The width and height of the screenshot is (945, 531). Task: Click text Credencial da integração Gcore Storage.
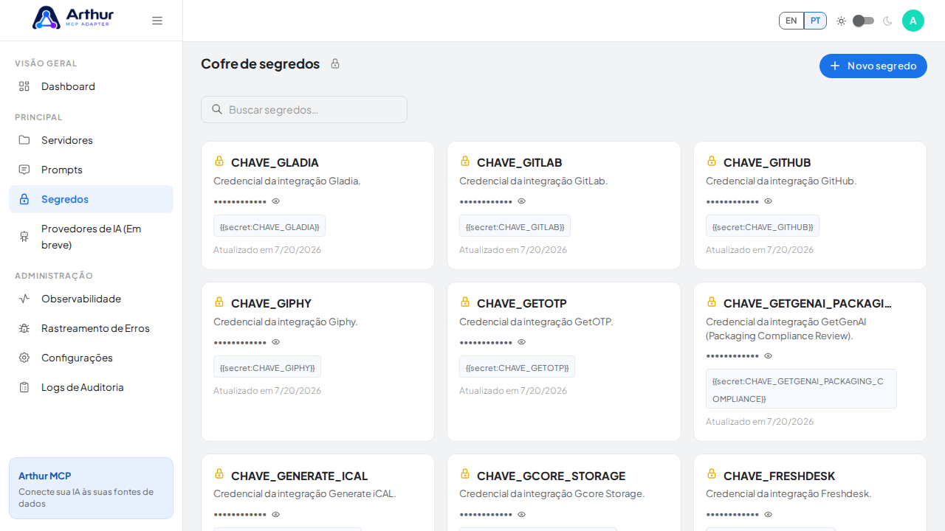[552, 493]
